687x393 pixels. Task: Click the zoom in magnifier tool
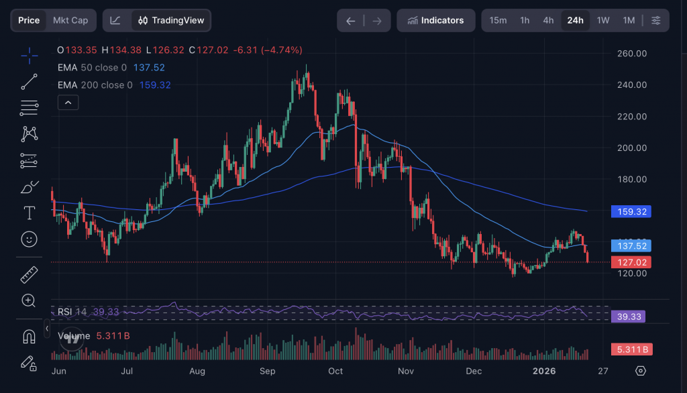[29, 300]
